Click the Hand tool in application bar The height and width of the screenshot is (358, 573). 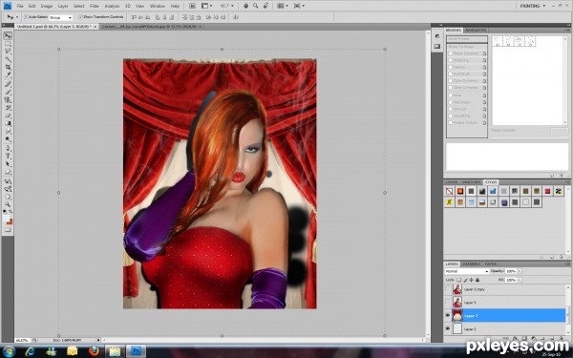pyautogui.click(x=246, y=6)
